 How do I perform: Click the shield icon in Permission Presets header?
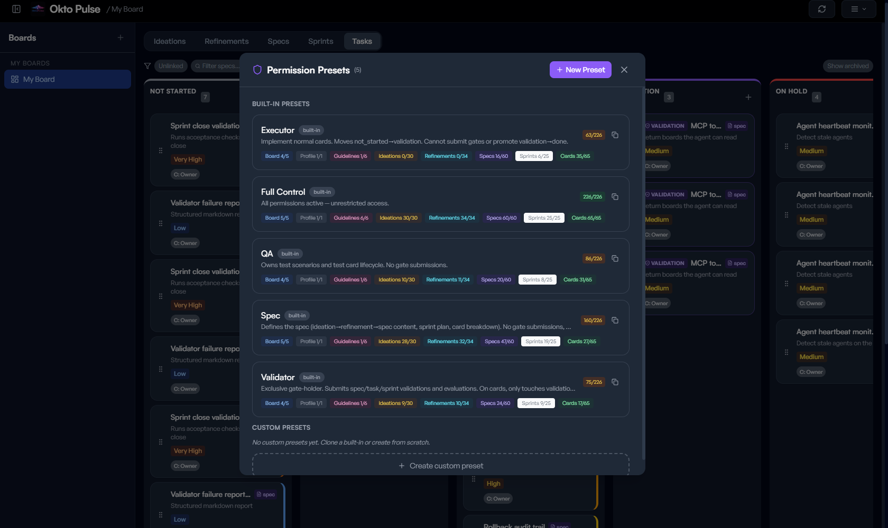[x=257, y=69]
